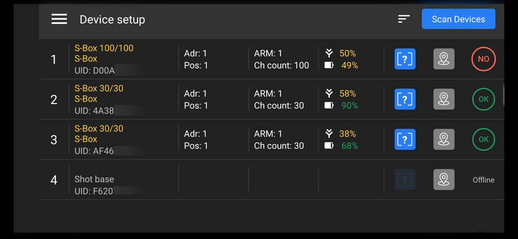Open location pin for Shot base
The width and height of the screenshot is (518, 239).
click(x=444, y=180)
